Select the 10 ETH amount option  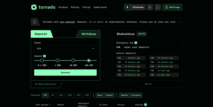73,61
